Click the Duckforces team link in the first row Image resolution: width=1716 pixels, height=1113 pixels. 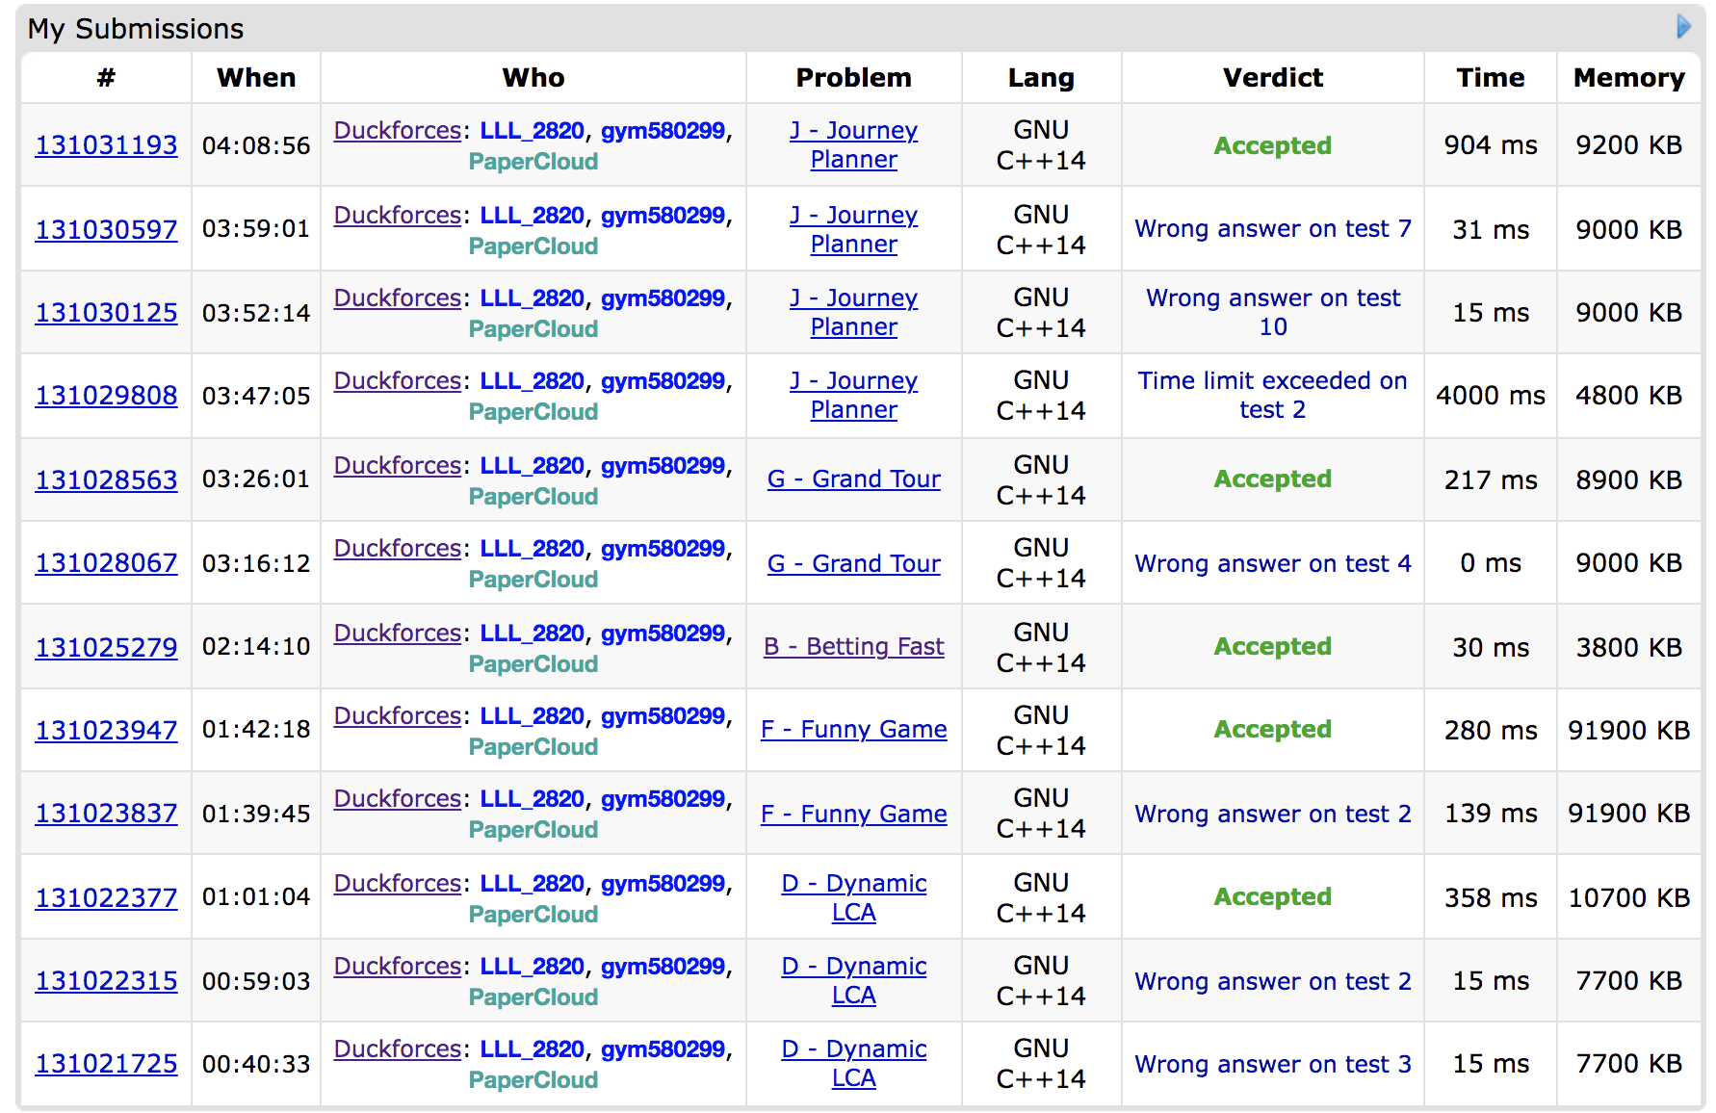tap(397, 131)
